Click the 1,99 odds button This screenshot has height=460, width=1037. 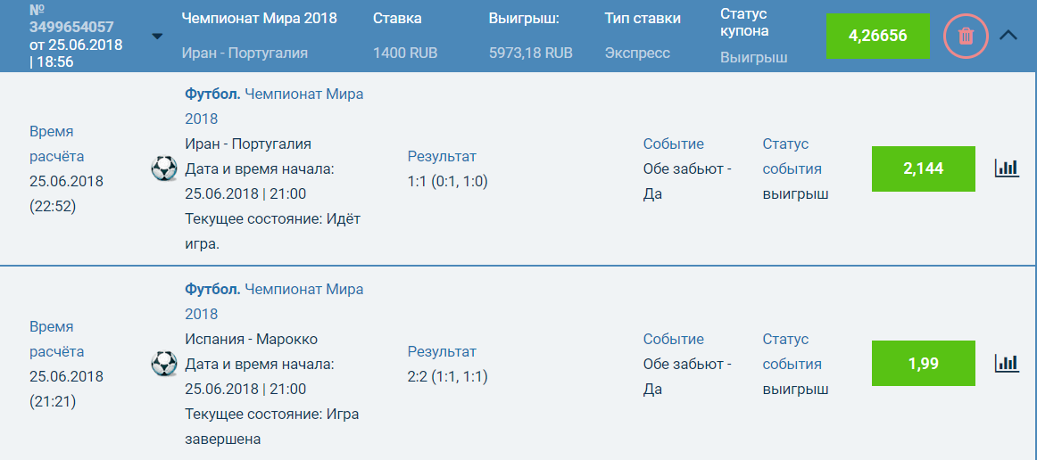pos(923,364)
